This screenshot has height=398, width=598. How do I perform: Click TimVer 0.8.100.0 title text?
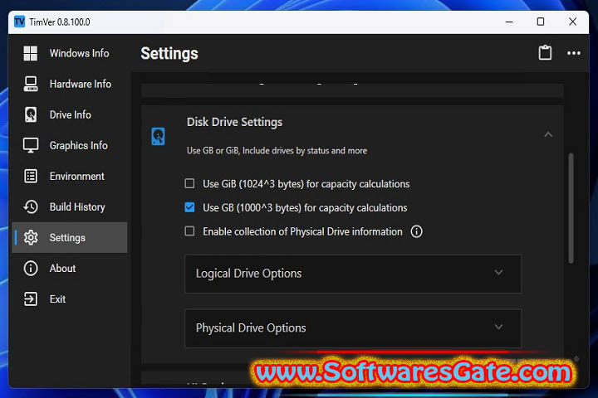coord(60,22)
